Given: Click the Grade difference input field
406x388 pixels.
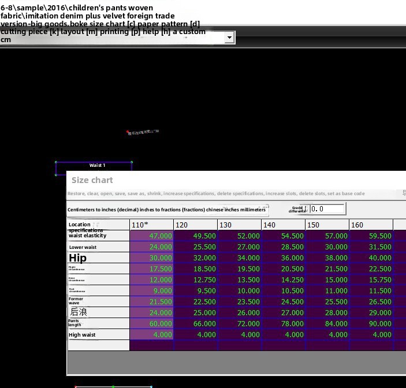Looking at the screenshot, I should click(x=327, y=209).
